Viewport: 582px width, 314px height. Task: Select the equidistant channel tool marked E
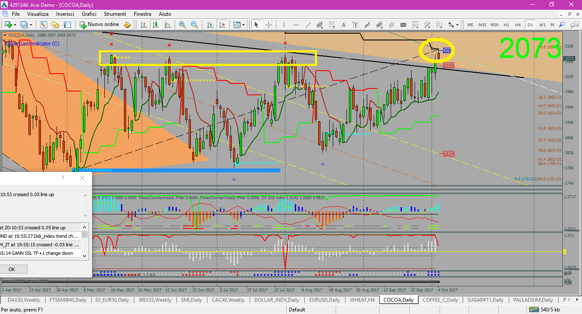320,25
